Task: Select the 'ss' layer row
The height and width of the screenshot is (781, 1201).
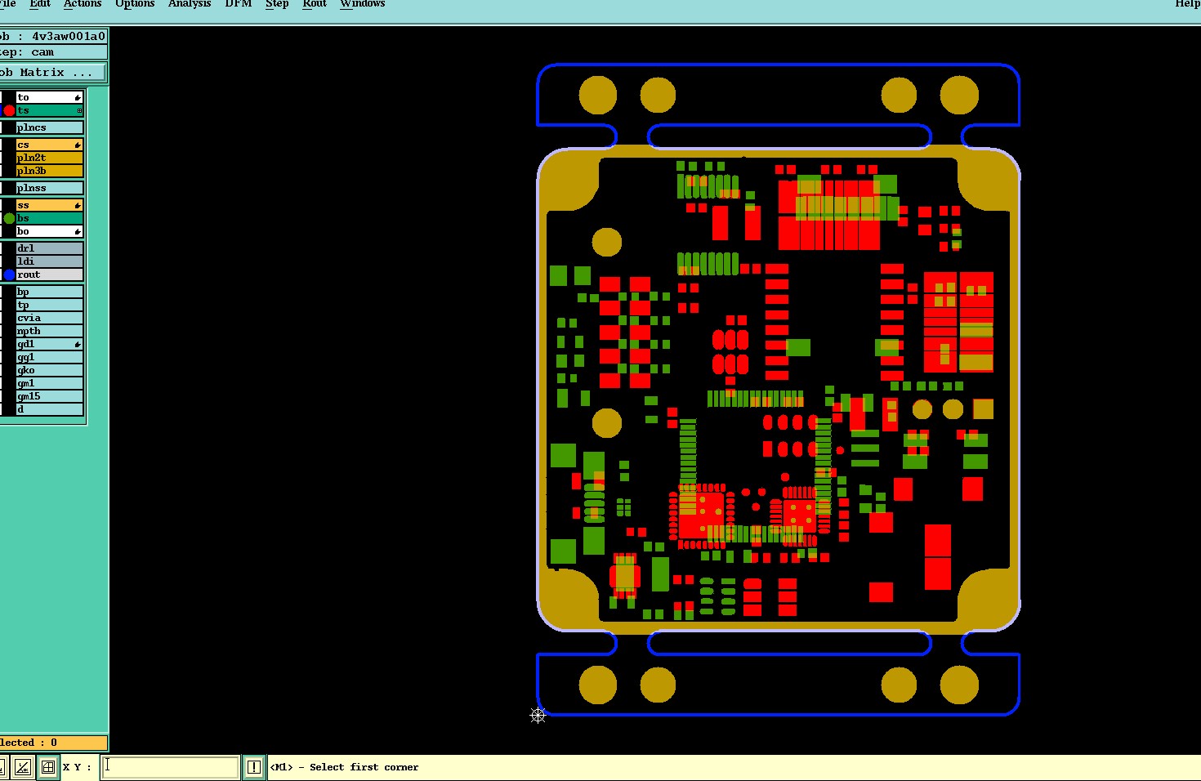Action: tap(49, 205)
